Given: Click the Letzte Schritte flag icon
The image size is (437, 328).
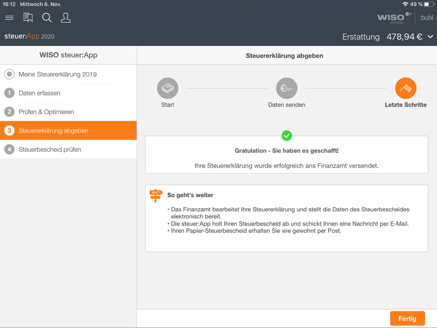Looking at the screenshot, I should tap(406, 88).
